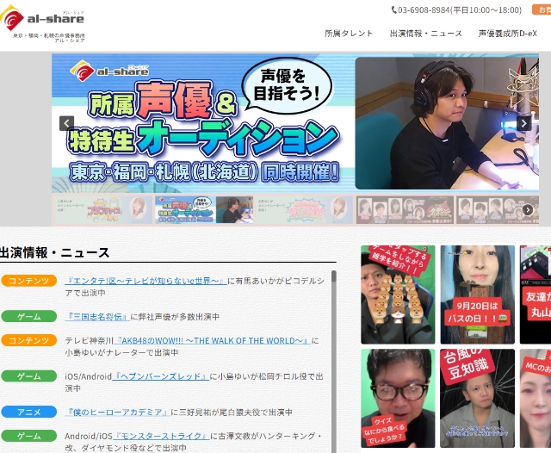Image resolution: width=551 pixels, height=453 pixels.
Task: Click green ゲーム badge beside 三国志名将伝
Action: coord(28,316)
